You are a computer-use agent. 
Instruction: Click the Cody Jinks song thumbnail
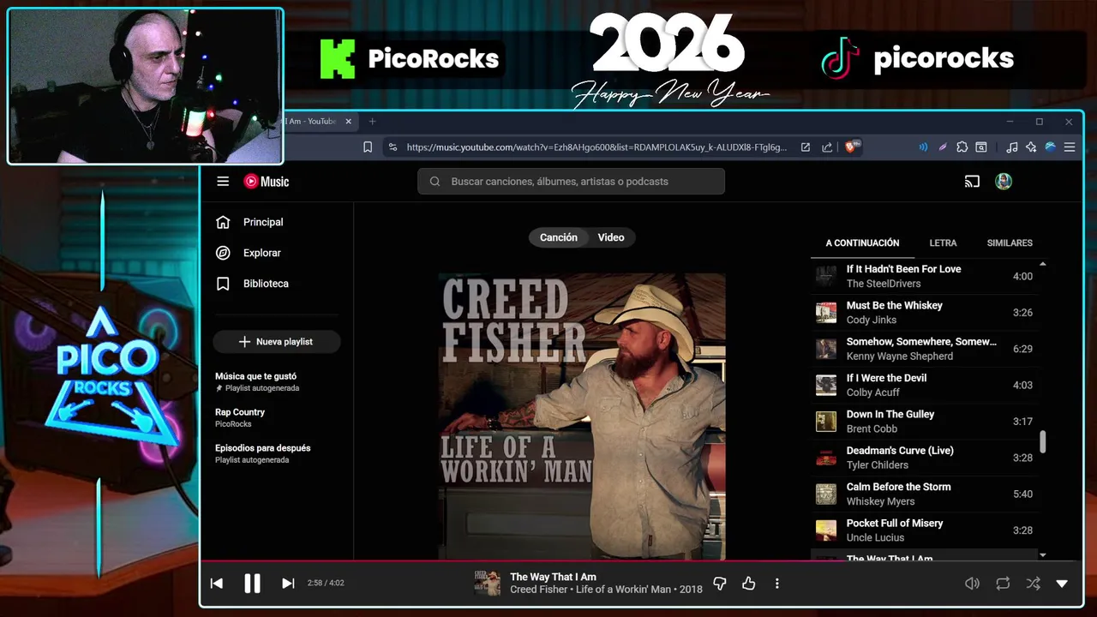point(826,313)
